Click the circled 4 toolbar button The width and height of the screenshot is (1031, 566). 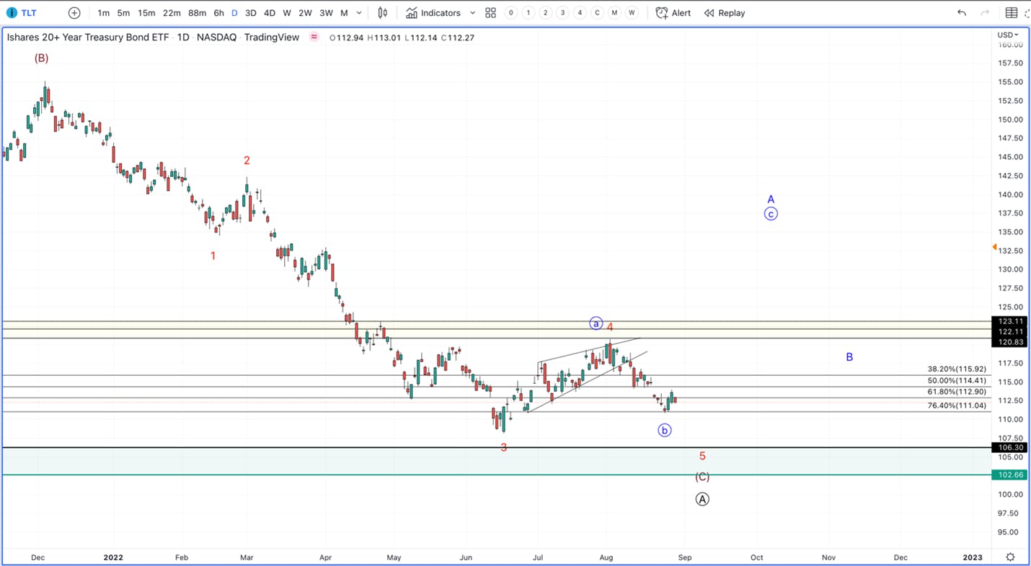coord(580,13)
